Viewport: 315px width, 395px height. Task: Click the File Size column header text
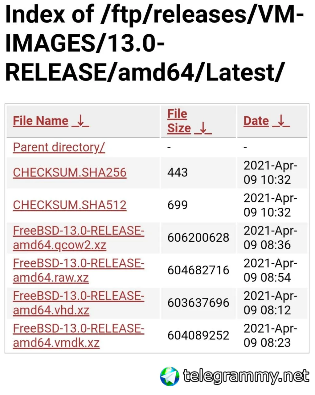[x=178, y=121]
